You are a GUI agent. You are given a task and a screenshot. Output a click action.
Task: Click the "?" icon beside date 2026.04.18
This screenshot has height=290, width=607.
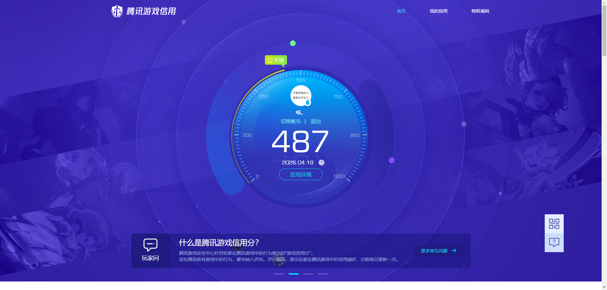click(322, 163)
